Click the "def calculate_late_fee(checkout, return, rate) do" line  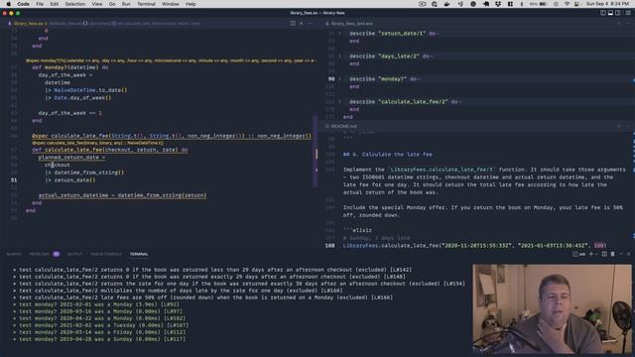click(109, 150)
